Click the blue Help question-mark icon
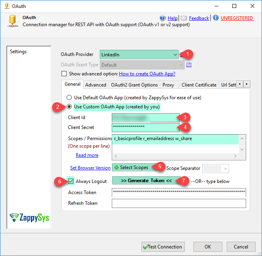 click(163, 18)
